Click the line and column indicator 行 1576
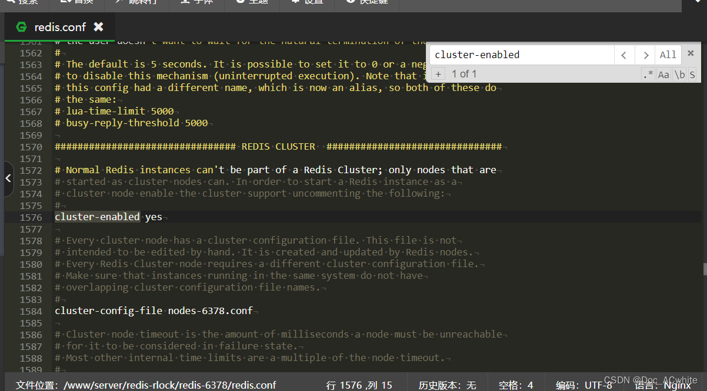The height and width of the screenshot is (391, 707). (x=359, y=385)
